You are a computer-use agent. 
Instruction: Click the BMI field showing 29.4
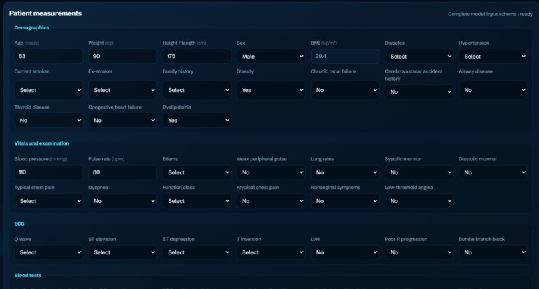[345, 56]
